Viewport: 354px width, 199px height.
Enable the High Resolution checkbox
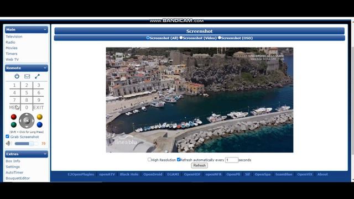pyautogui.click(x=149, y=160)
